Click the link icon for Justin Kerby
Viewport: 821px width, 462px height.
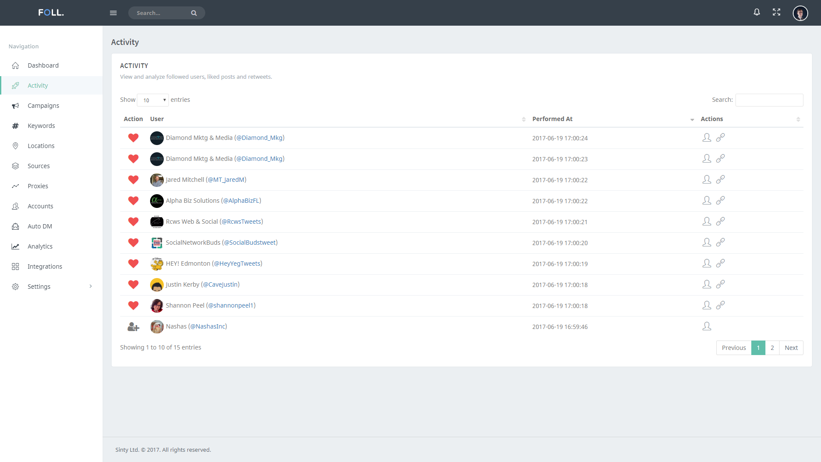point(721,284)
